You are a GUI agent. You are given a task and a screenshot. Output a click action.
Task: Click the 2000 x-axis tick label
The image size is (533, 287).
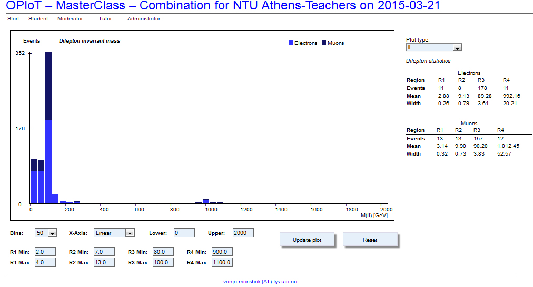coord(387,209)
